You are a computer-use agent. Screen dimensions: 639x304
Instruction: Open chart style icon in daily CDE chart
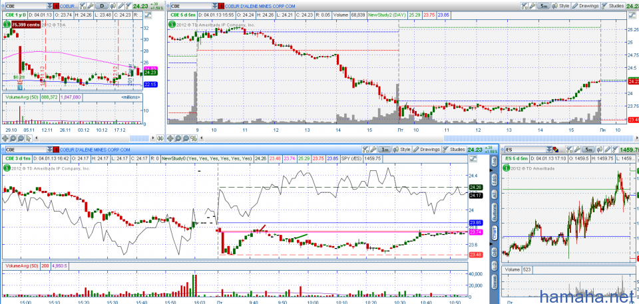(113, 6)
